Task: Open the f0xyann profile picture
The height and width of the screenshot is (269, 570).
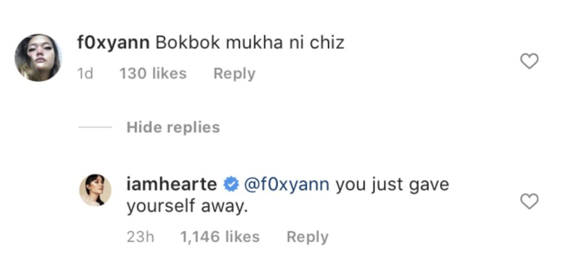Action: pos(38,58)
